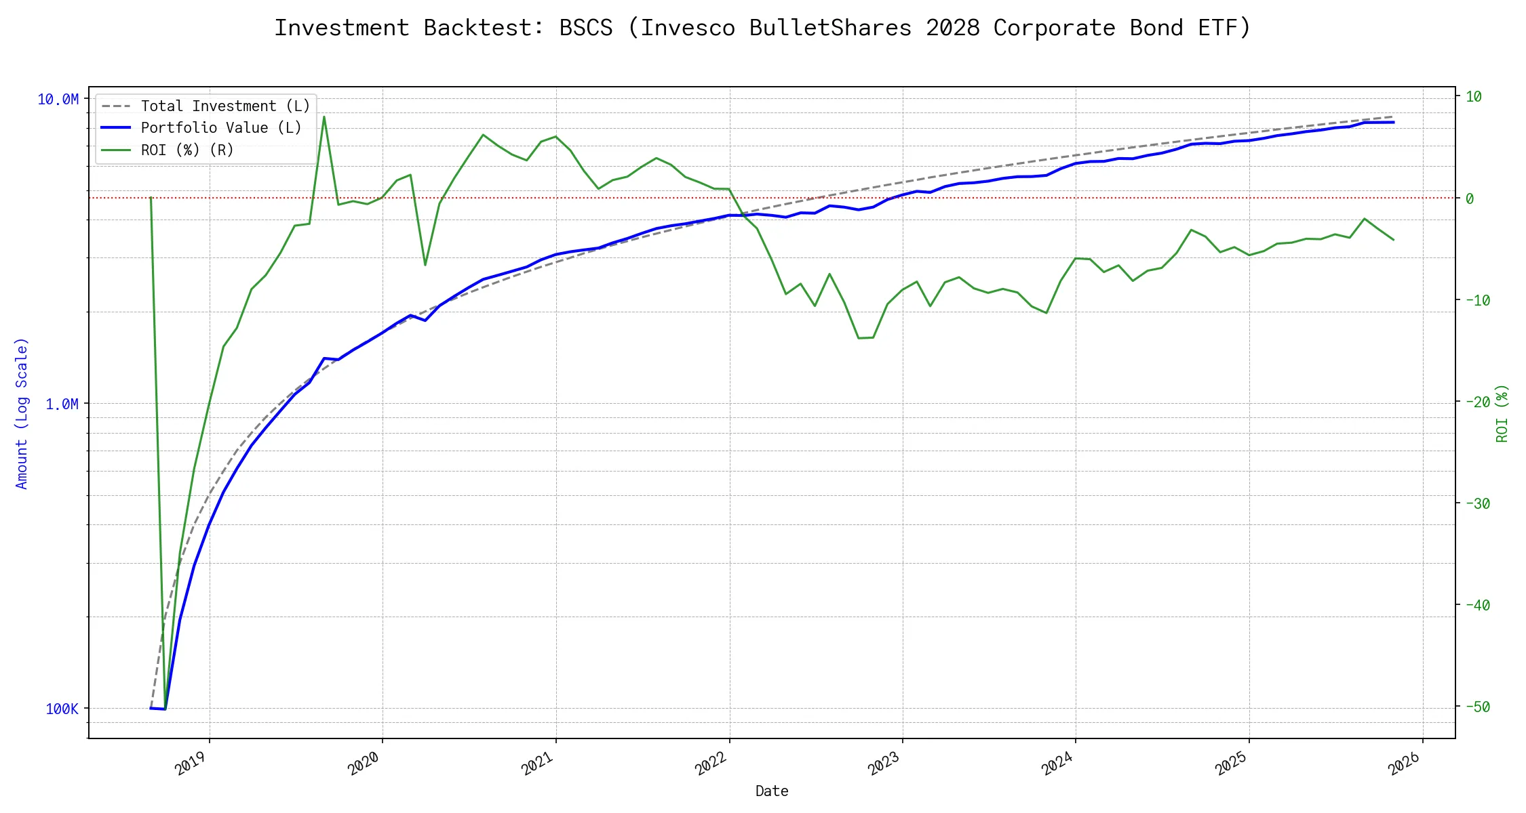This screenshot has width=1526, height=813.
Task: Click the blue legend line sample
Action: coord(116,128)
